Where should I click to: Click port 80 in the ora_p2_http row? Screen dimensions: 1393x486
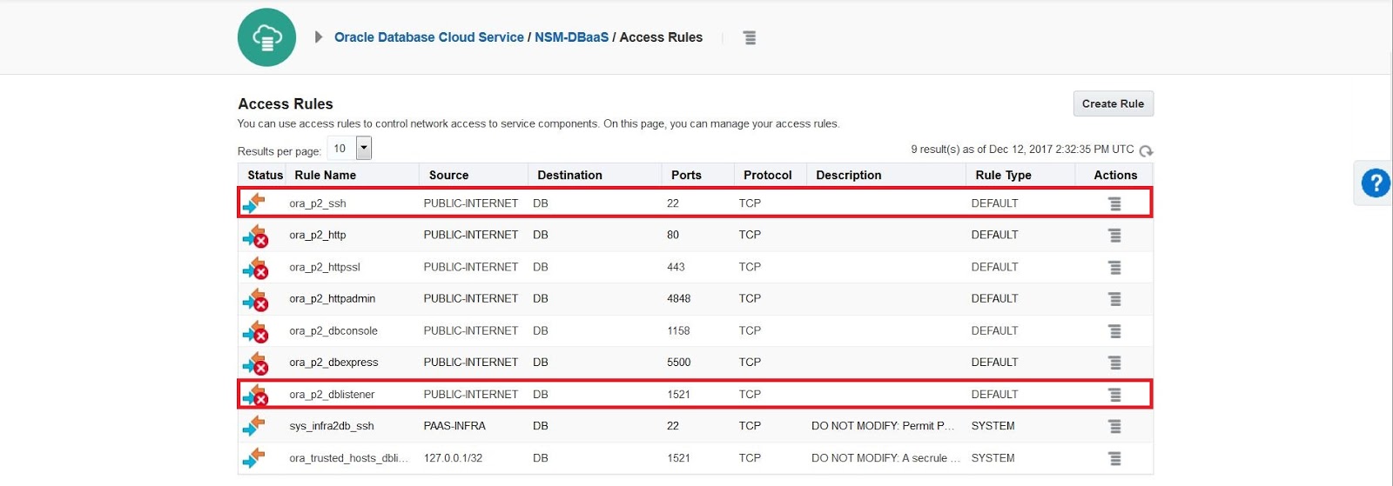tap(673, 235)
